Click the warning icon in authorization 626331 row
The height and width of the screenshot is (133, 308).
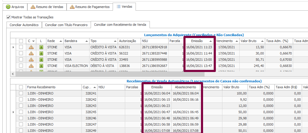(x=31, y=47)
